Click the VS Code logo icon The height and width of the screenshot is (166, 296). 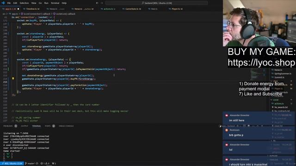(3, 3)
